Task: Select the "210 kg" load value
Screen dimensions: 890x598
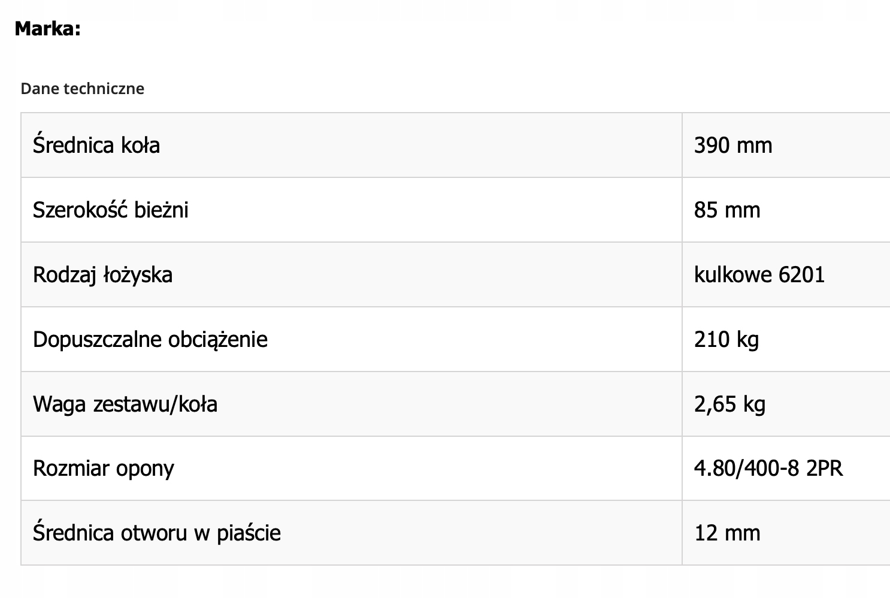Action: (726, 339)
